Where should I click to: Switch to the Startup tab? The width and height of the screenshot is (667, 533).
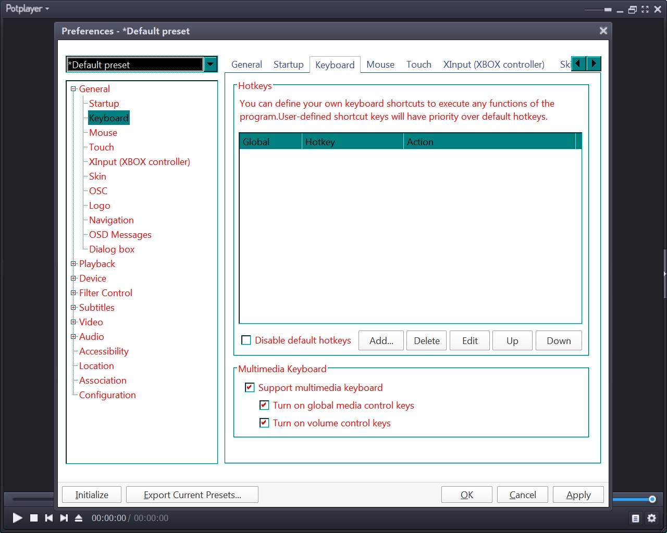point(289,65)
